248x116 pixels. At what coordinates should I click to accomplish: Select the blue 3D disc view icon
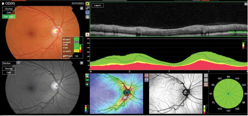tap(87, 13)
